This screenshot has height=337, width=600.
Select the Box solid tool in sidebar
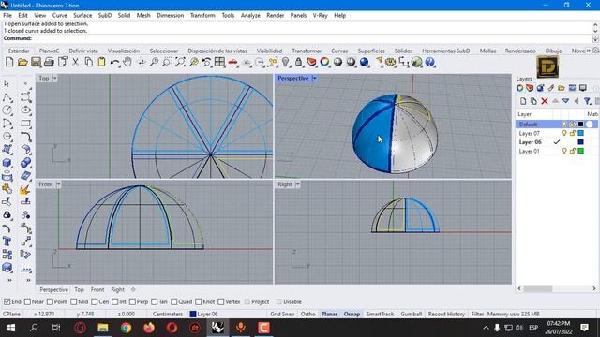(x=7, y=163)
